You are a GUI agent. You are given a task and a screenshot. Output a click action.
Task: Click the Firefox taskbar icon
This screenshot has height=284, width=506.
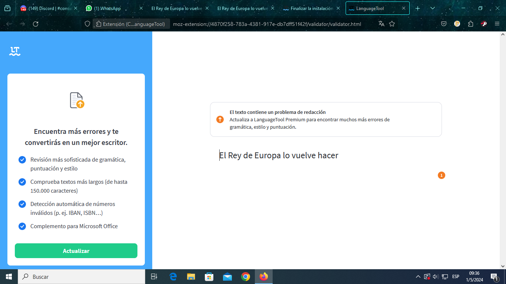264,277
